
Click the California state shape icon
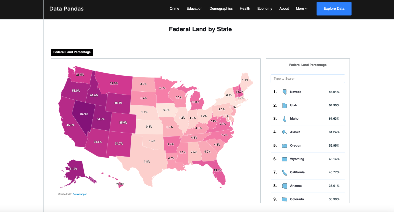click(x=284, y=173)
